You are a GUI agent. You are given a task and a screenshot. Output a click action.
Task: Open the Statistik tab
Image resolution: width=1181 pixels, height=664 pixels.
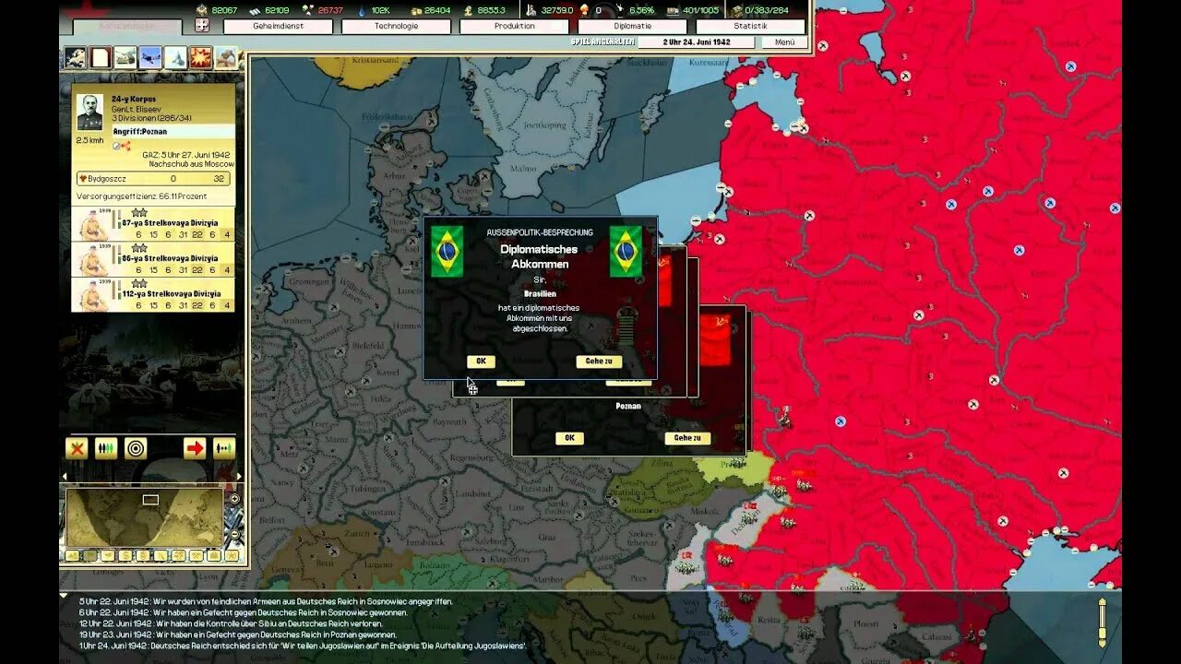click(x=750, y=26)
